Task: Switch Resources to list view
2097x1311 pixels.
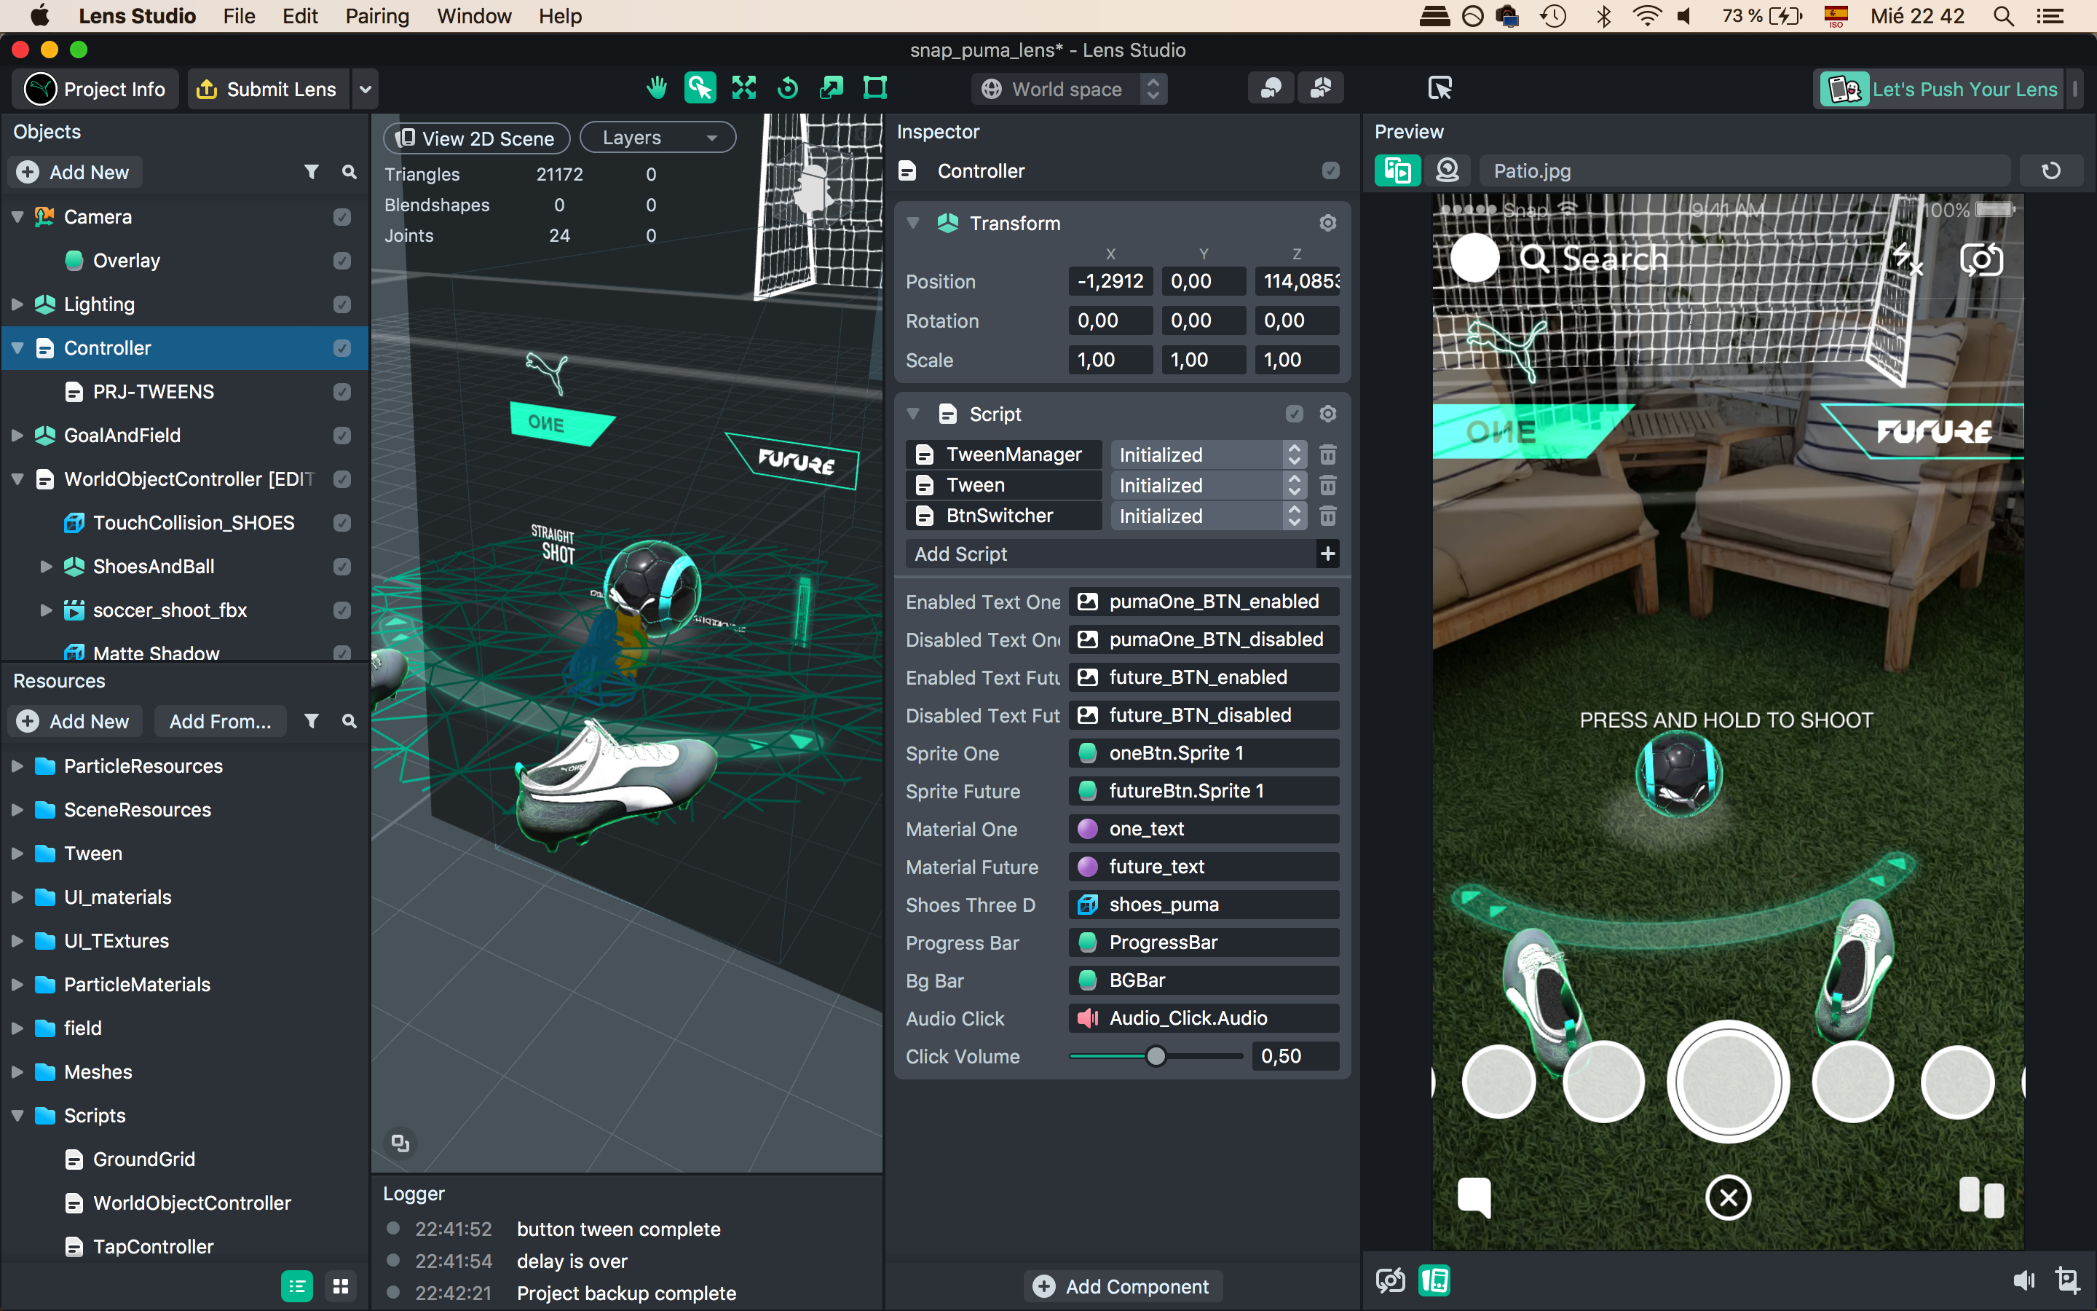Action: tap(297, 1287)
